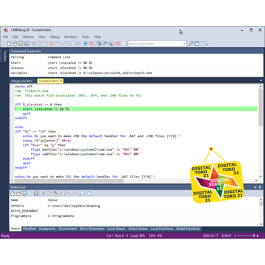Open help from main toolbar question mark
Image resolution: width=265 pixels, height=265 pixels.
[202, 44]
